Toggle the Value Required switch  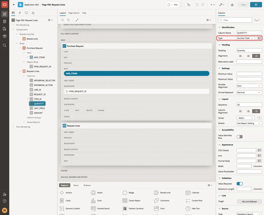[x=240, y=184]
